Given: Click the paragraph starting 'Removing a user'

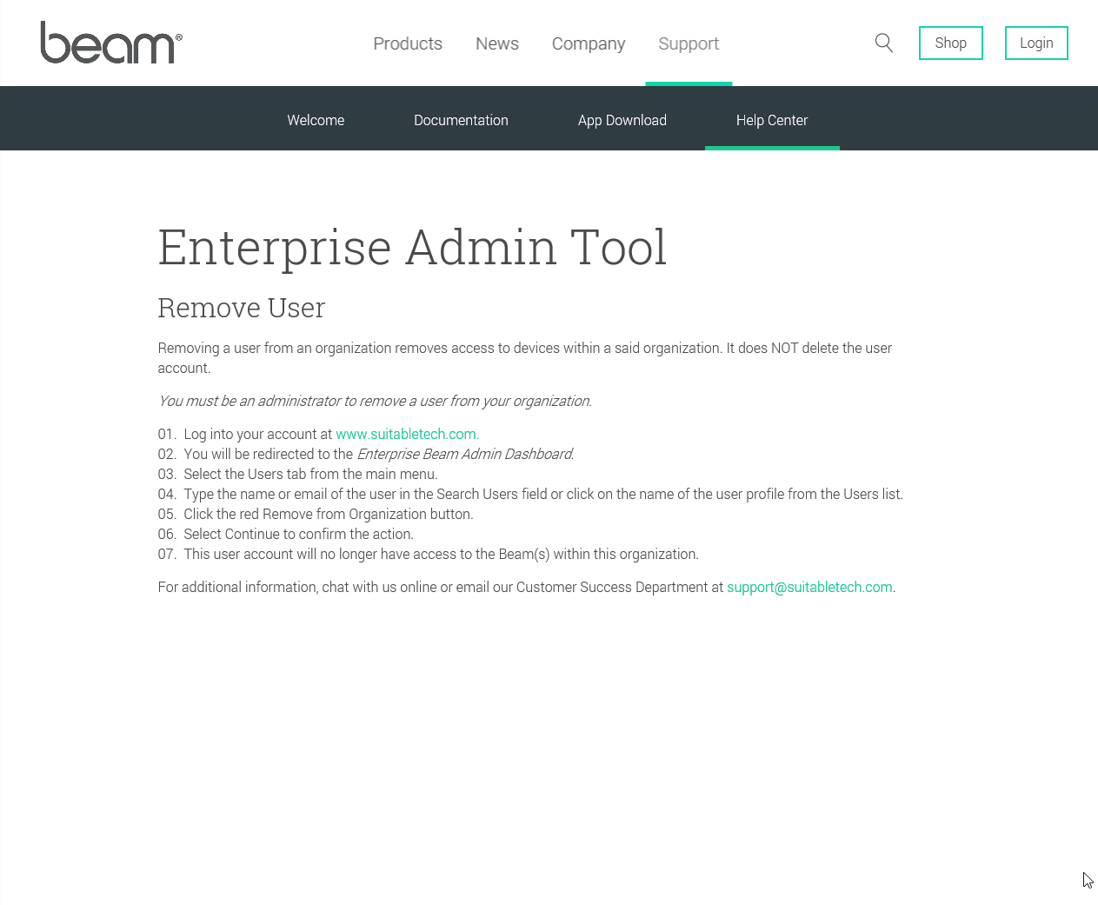Looking at the screenshot, I should [x=525, y=357].
